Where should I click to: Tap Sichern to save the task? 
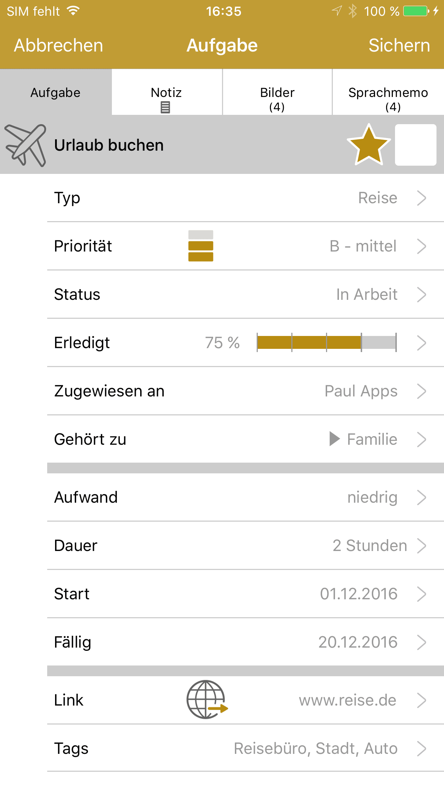399,45
